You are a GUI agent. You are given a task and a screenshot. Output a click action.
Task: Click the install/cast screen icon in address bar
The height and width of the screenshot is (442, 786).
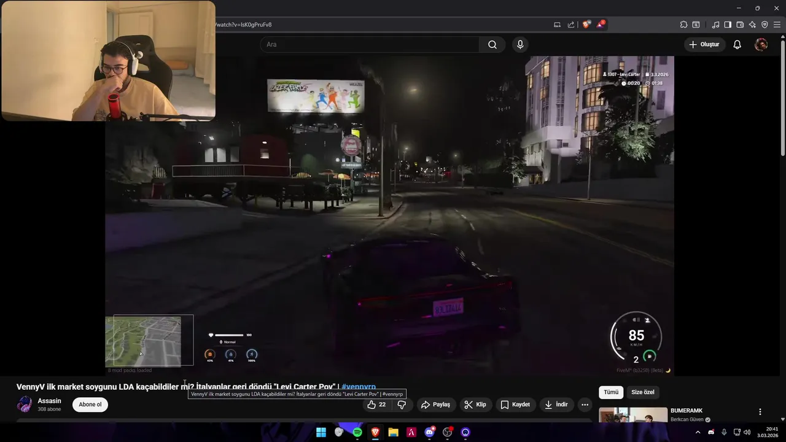click(x=557, y=25)
